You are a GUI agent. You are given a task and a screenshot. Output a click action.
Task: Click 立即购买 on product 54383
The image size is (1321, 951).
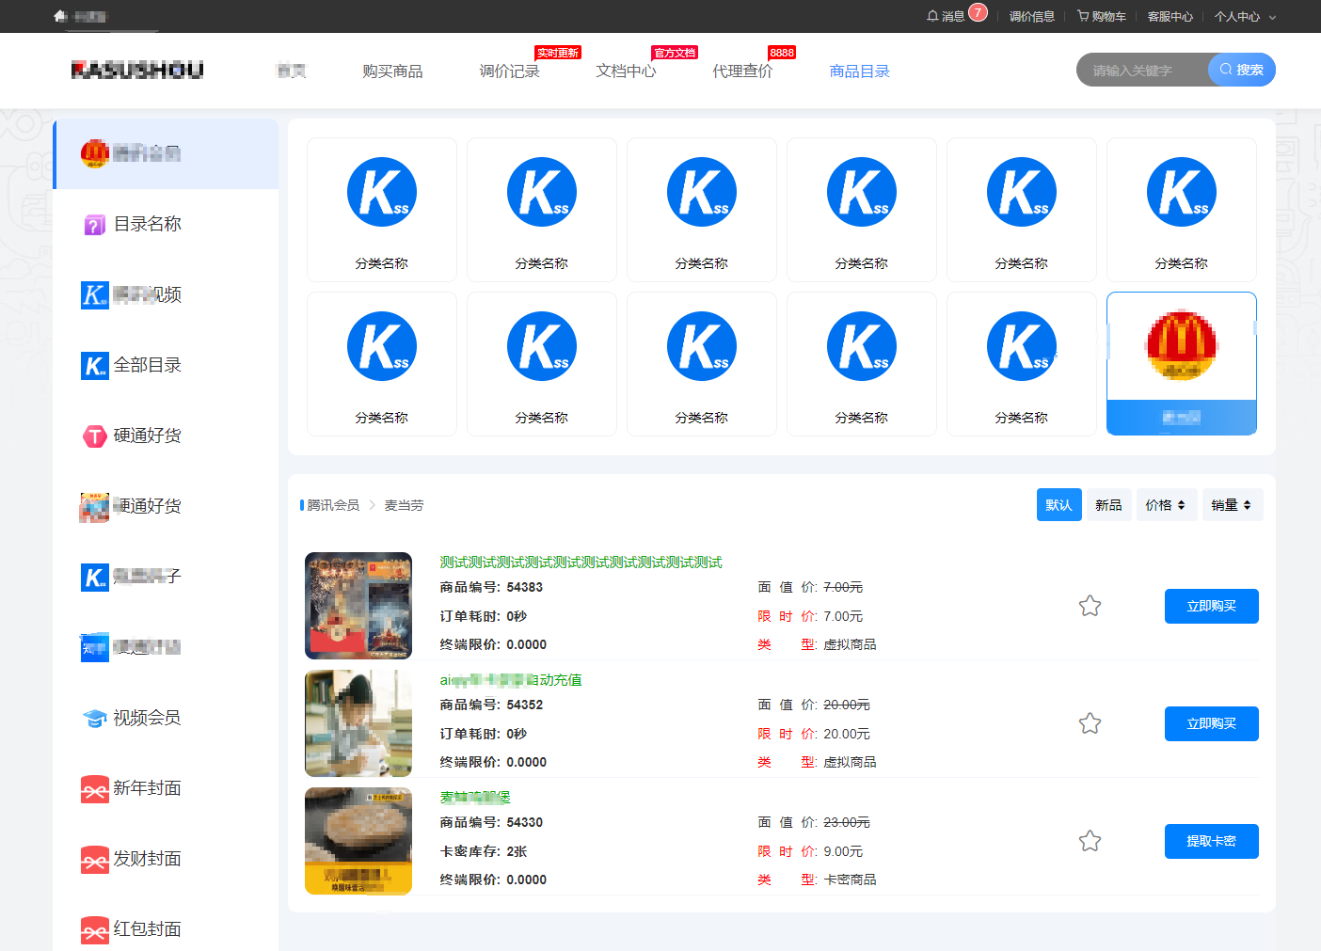1211,606
